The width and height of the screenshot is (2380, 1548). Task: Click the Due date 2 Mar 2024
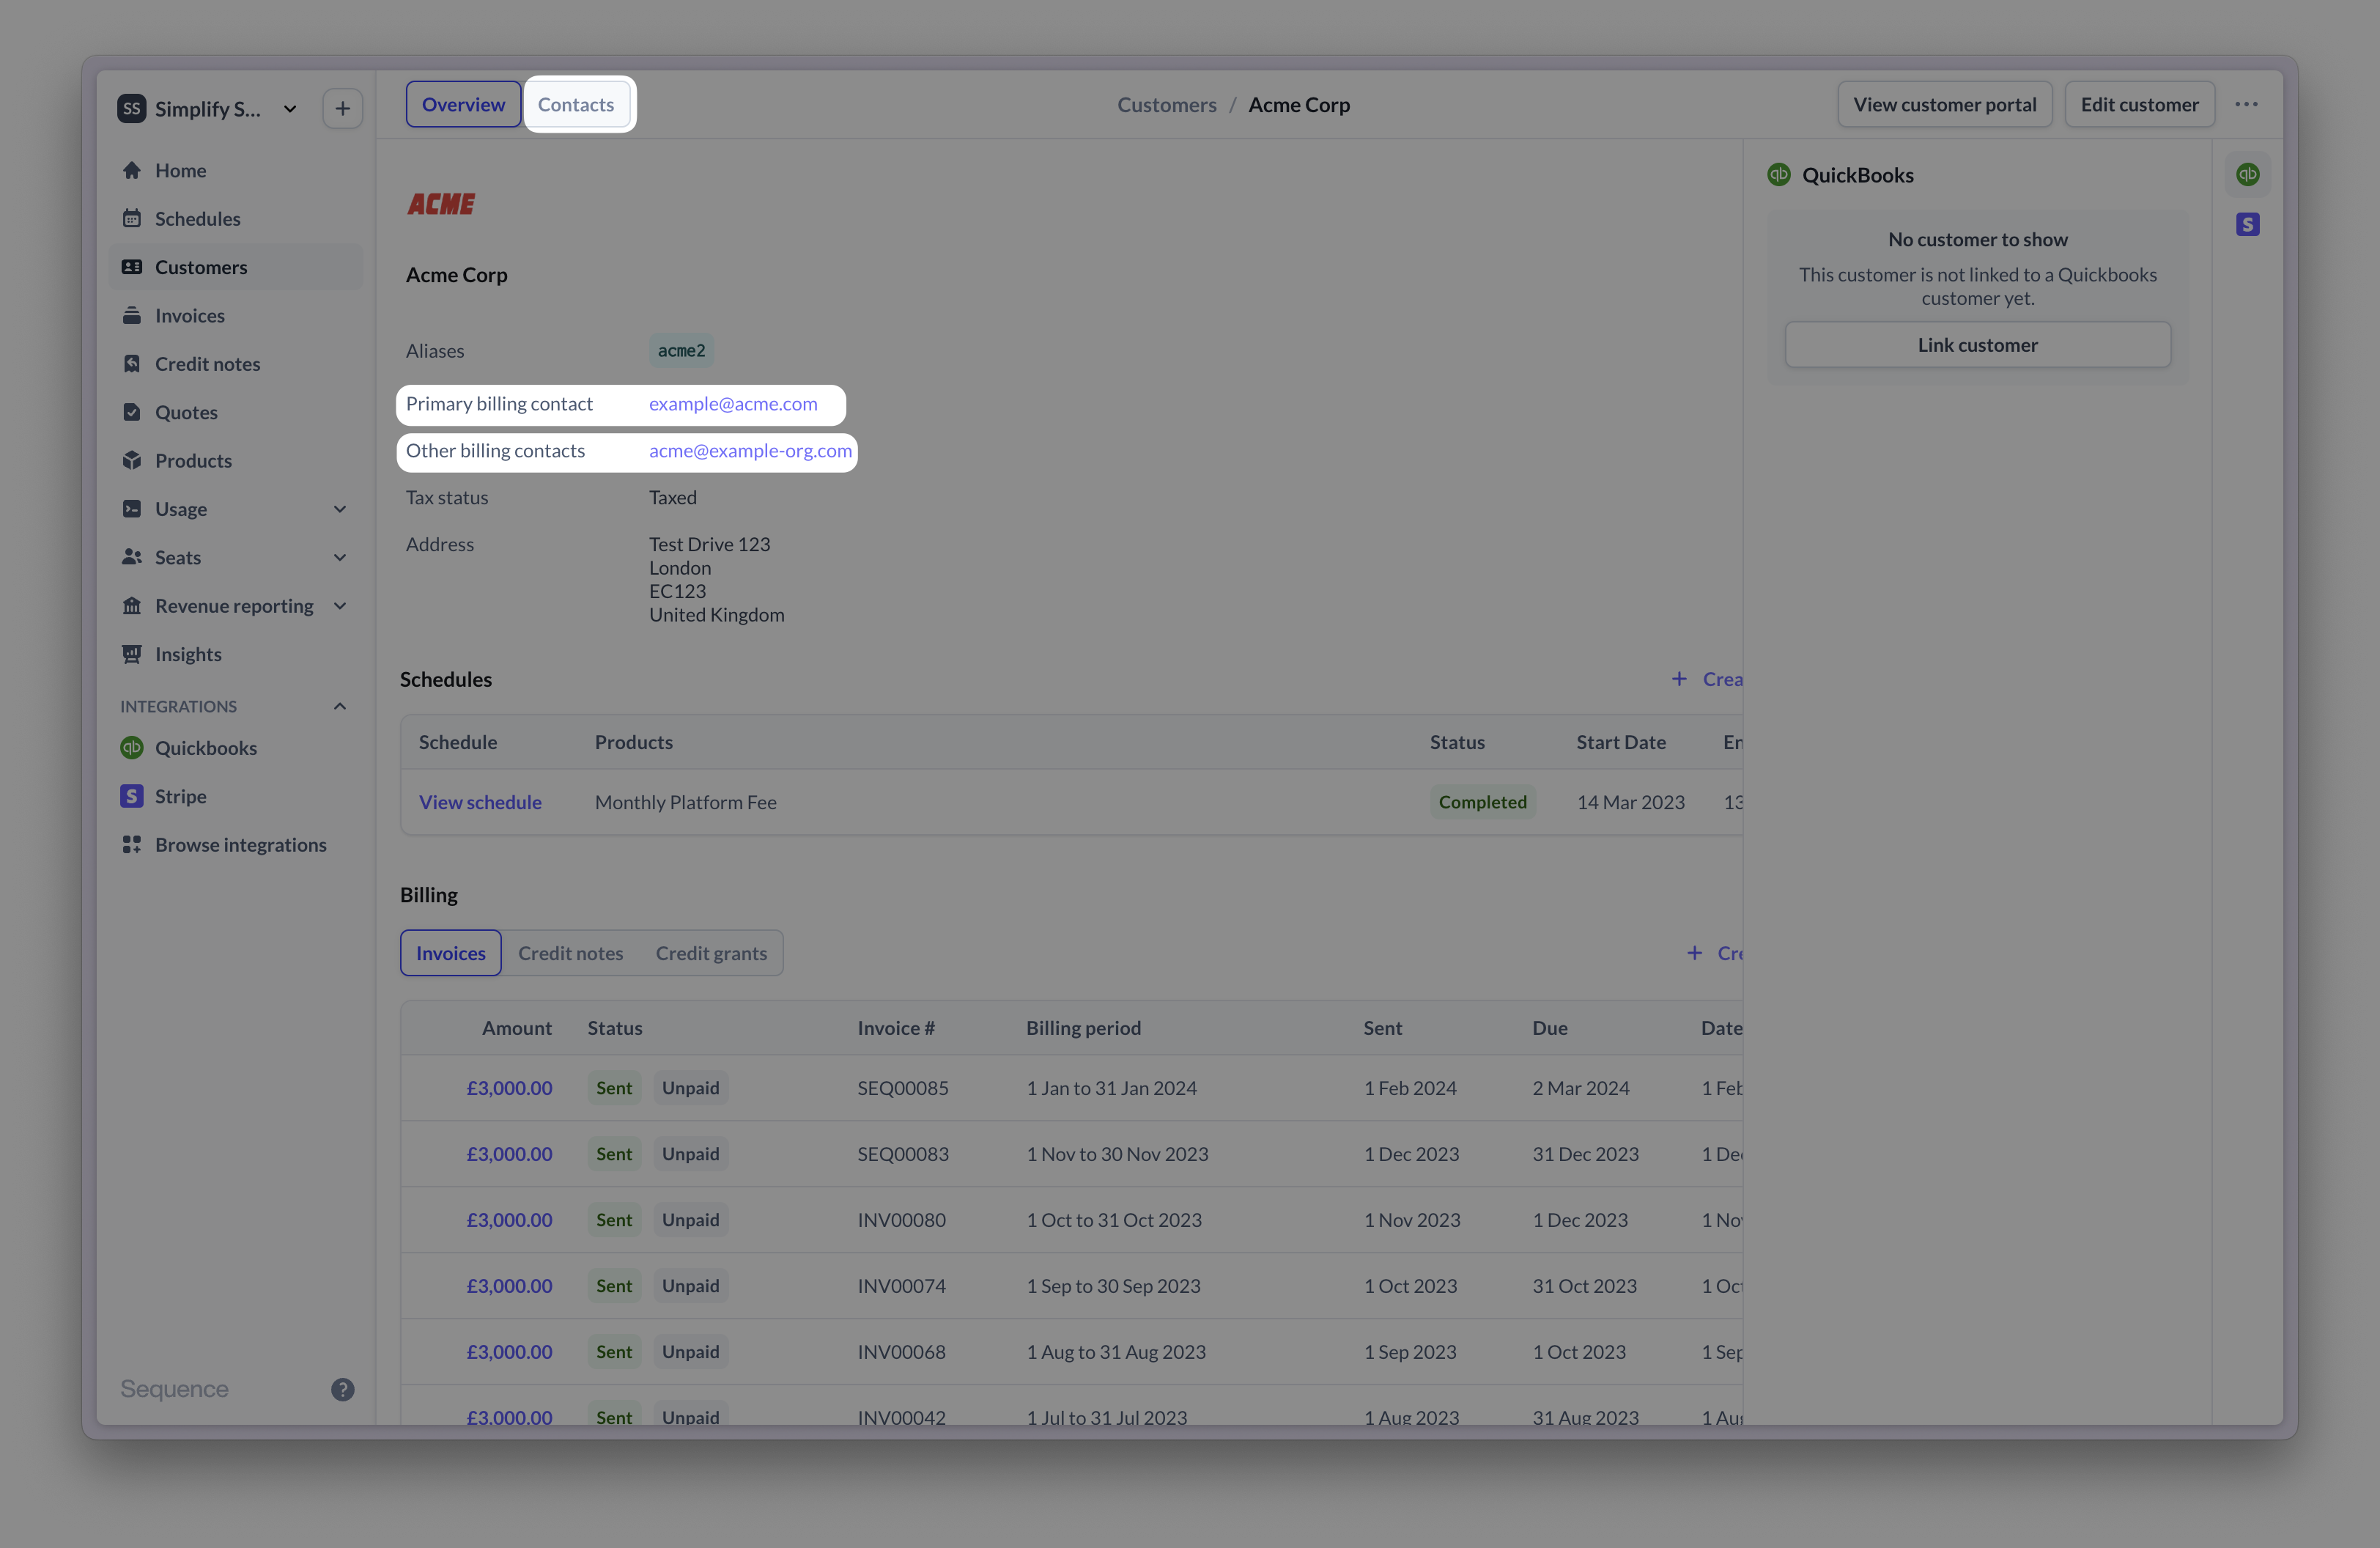click(1580, 1088)
